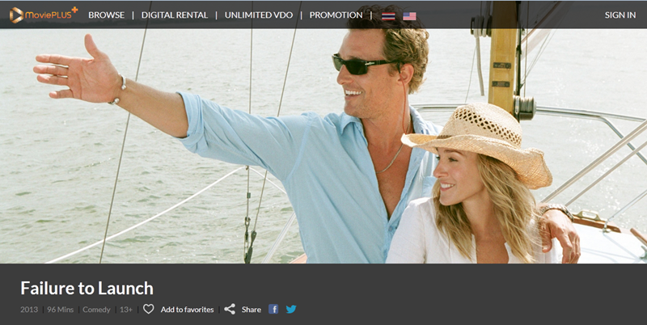Screen dimensions: 647x325
Task: Click the Share text label
Action: (x=252, y=310)
